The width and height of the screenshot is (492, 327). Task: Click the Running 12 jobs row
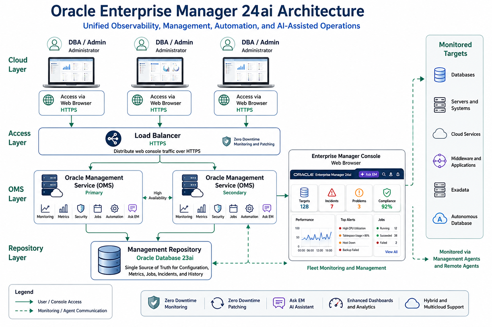(x=387, y=228)
